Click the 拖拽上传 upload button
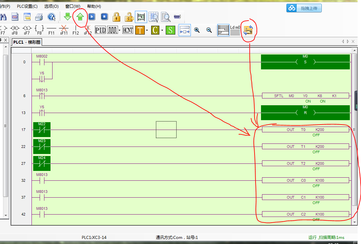The height and width of the screenshot is (244, 361). (304, 8)
